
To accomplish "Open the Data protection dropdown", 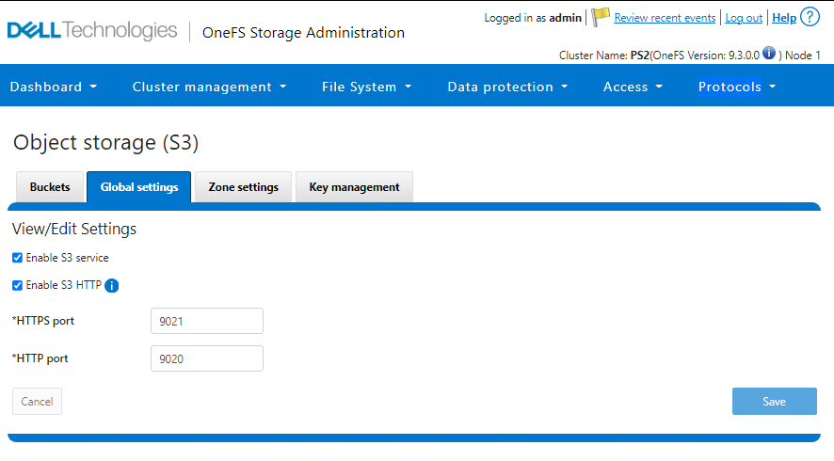I will point(507,87).
